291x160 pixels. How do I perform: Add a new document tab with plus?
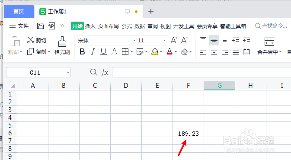(x=151, y=11)
